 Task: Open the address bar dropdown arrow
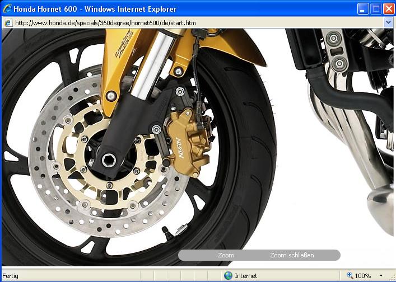[388, 23]
